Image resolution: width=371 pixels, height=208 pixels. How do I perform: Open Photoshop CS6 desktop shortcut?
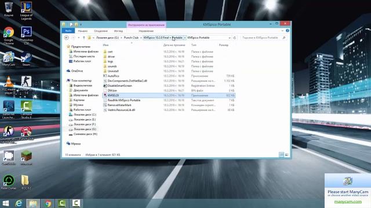point(26,35)
